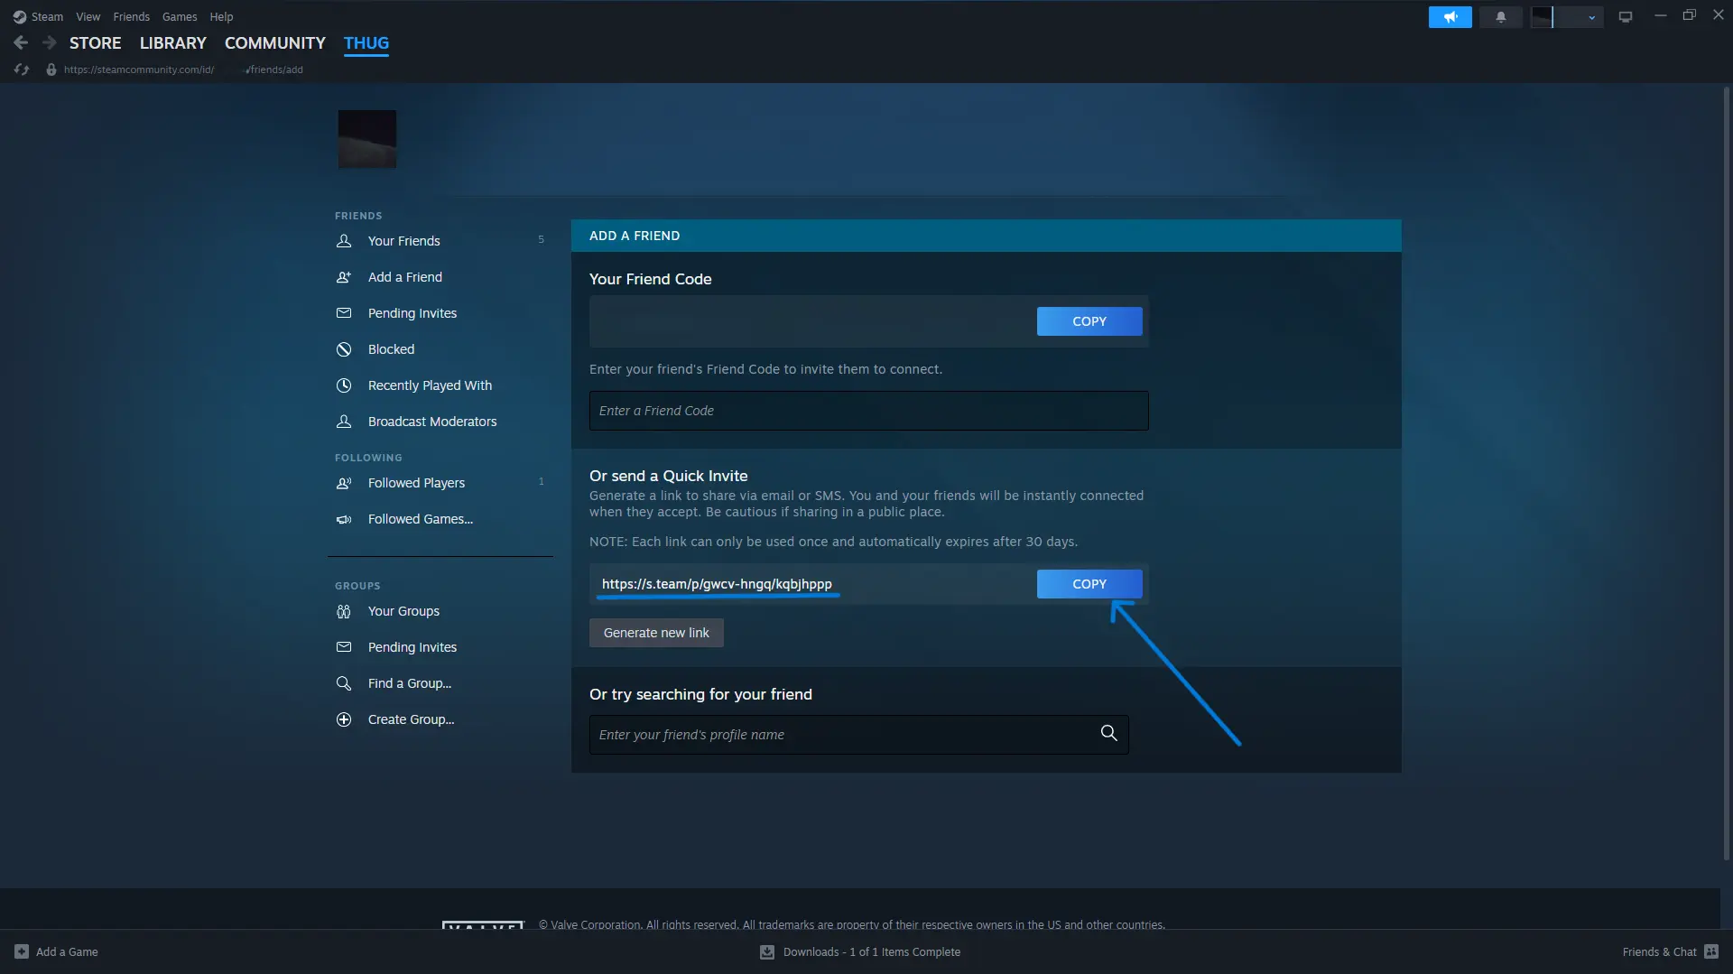The width and height of the screenshot is (1733, 974).
Task: Click the Add a Game plus icon
Action: pos(22,951)
